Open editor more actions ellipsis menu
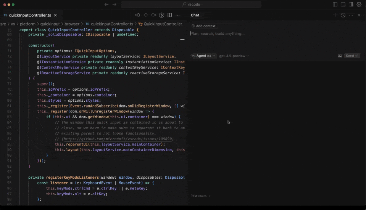This screenshot has height=210, width=366. [177, 15]
